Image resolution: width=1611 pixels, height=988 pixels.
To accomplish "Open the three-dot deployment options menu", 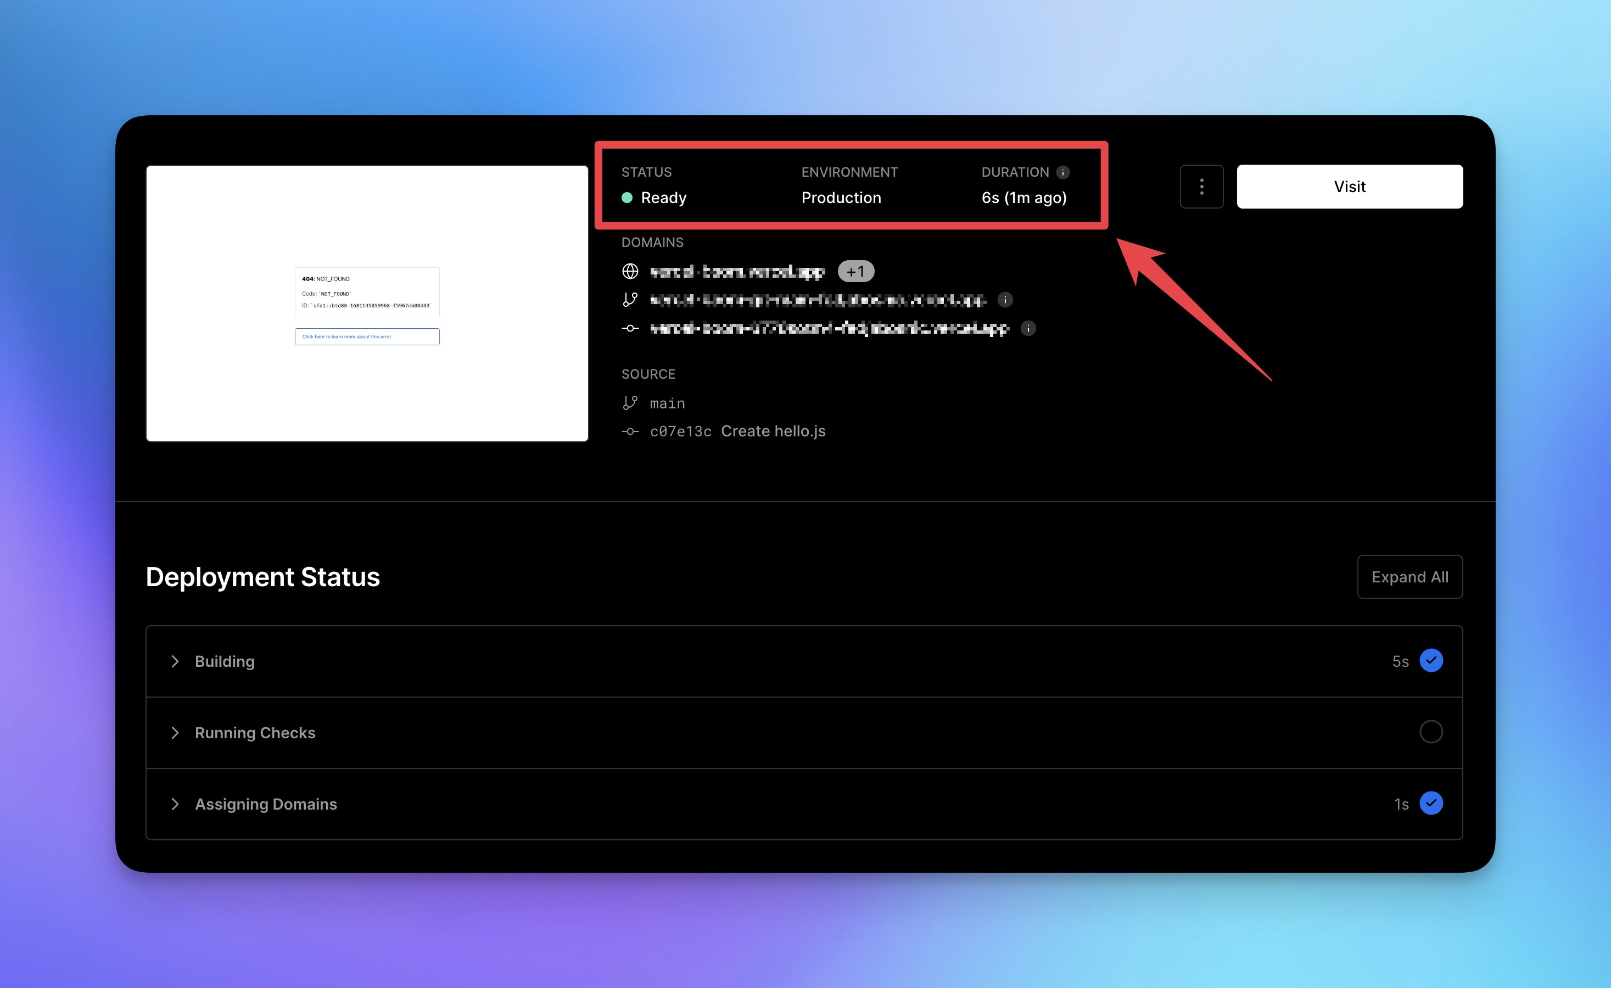I will click(1201, 187).
